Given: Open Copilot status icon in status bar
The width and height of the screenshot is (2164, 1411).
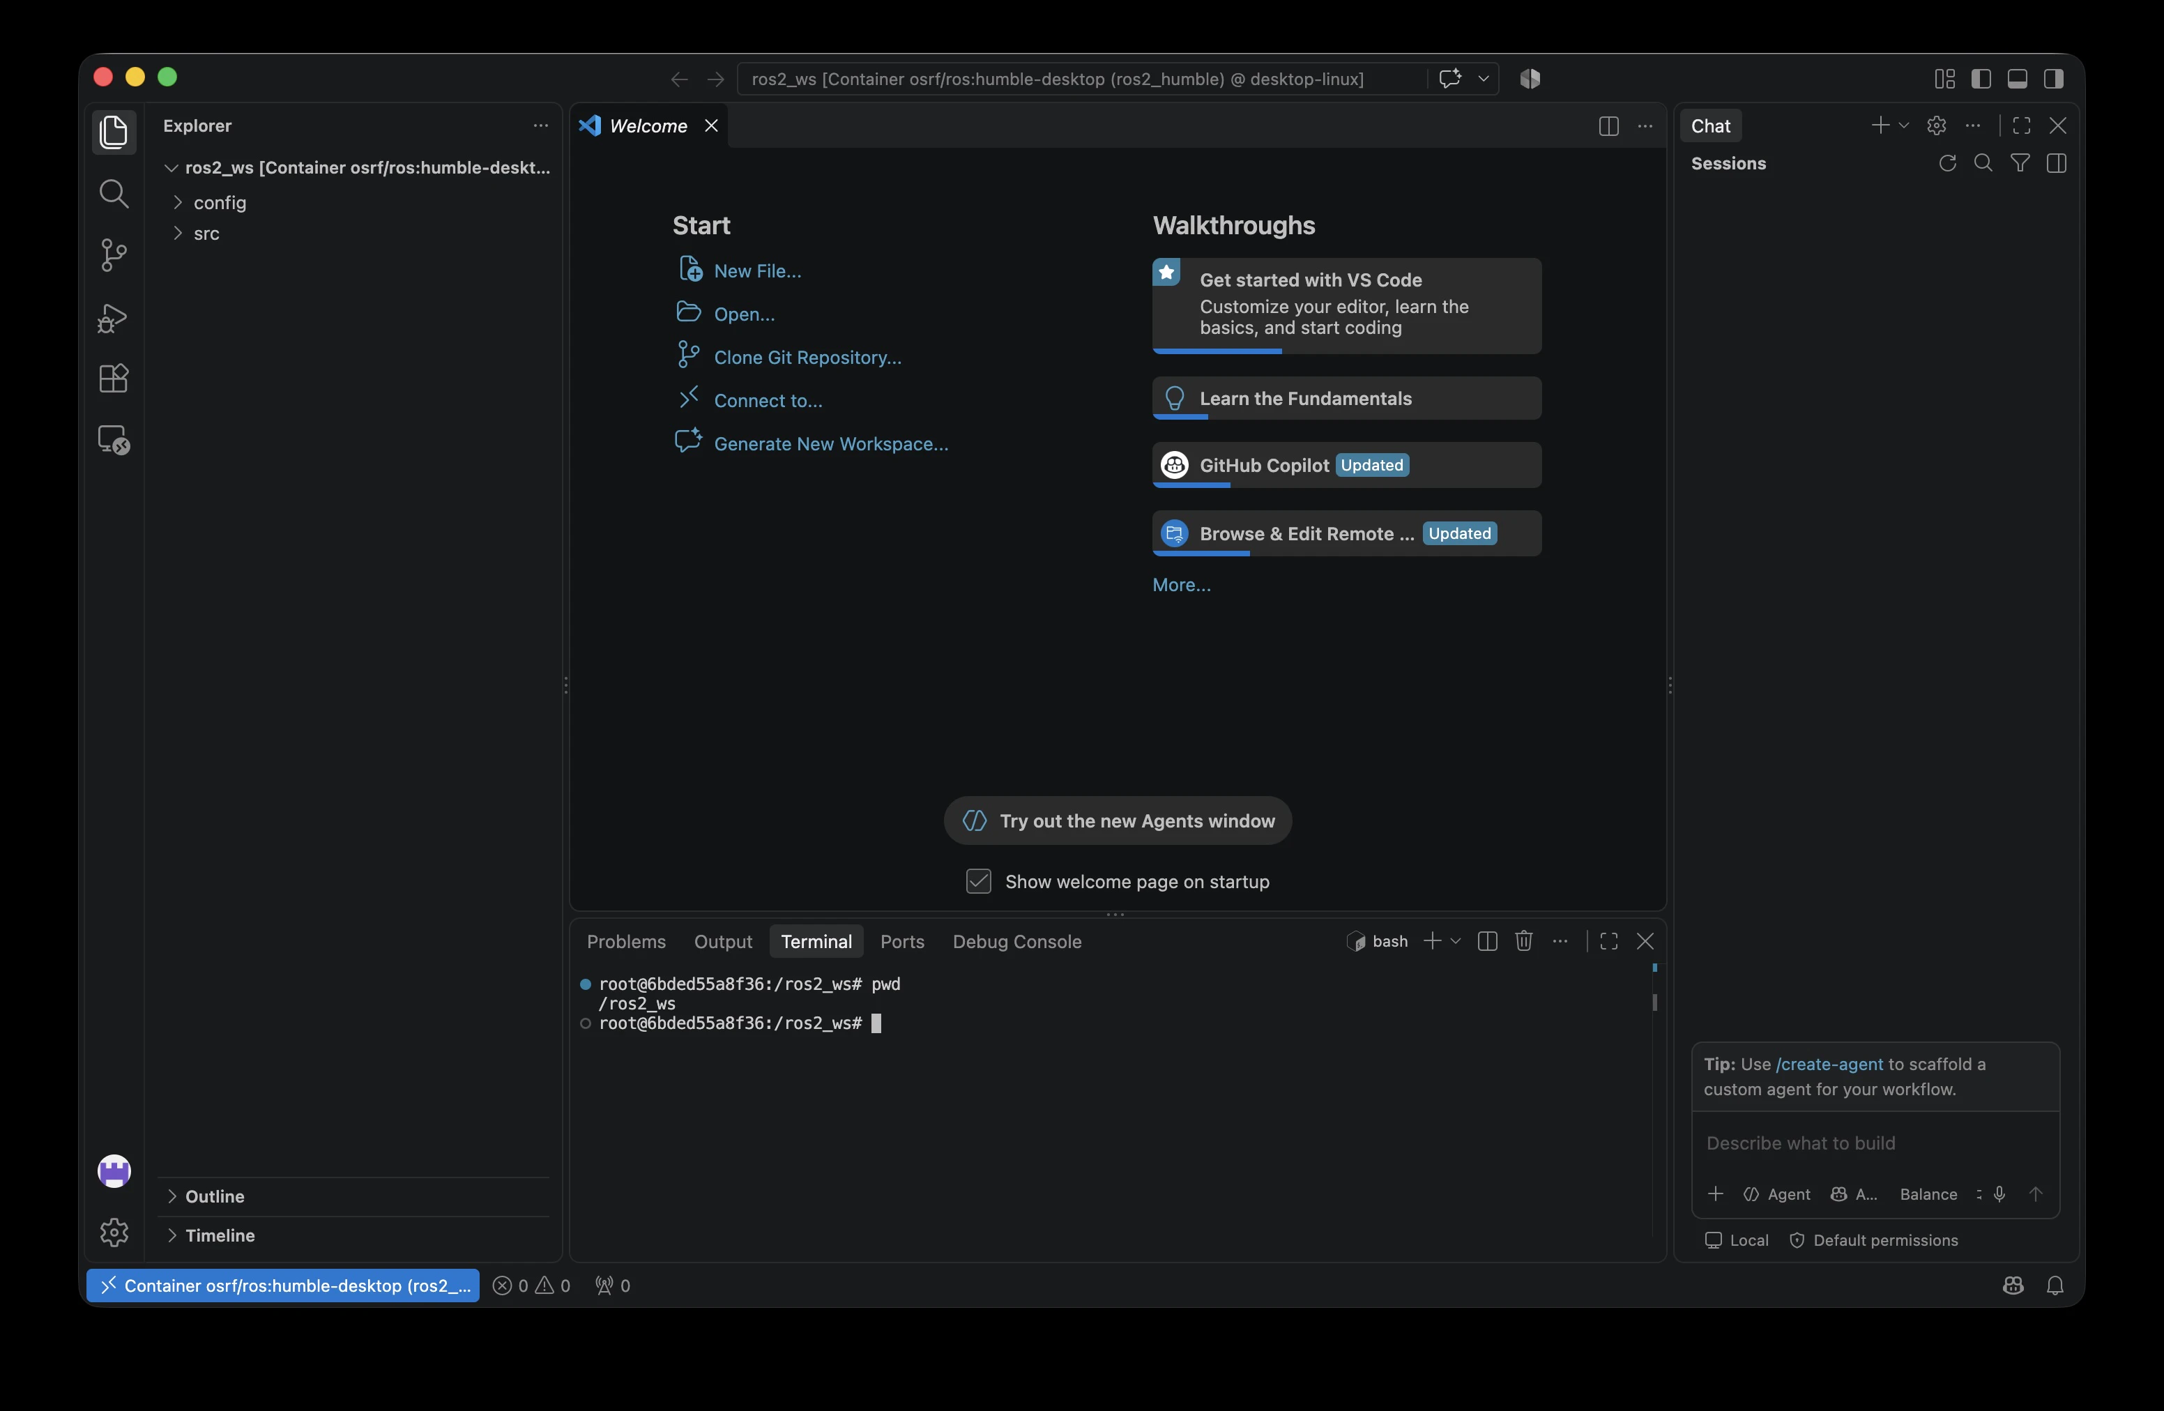Looking at the screenshot, I should [2013, 1286].
